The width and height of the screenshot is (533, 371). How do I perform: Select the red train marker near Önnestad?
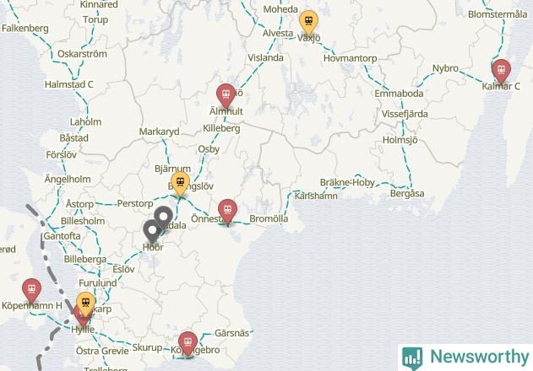click(227, 210)
